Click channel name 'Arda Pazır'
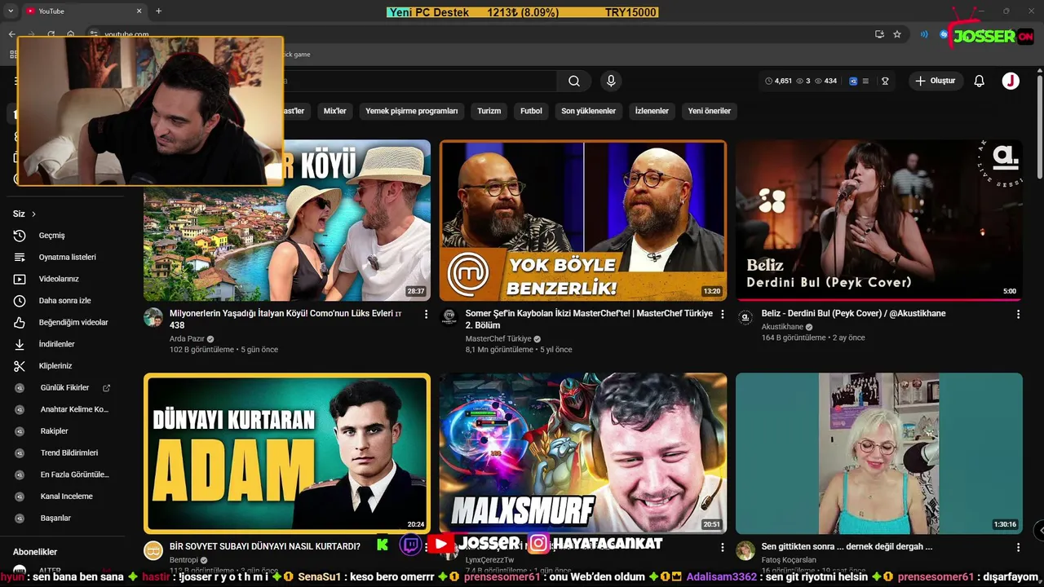 (187, 338)
